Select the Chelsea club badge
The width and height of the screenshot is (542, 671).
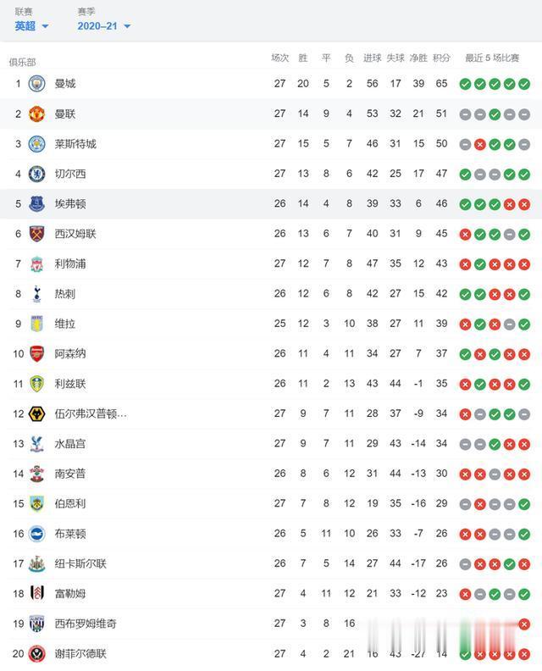[x=36, y=174]
